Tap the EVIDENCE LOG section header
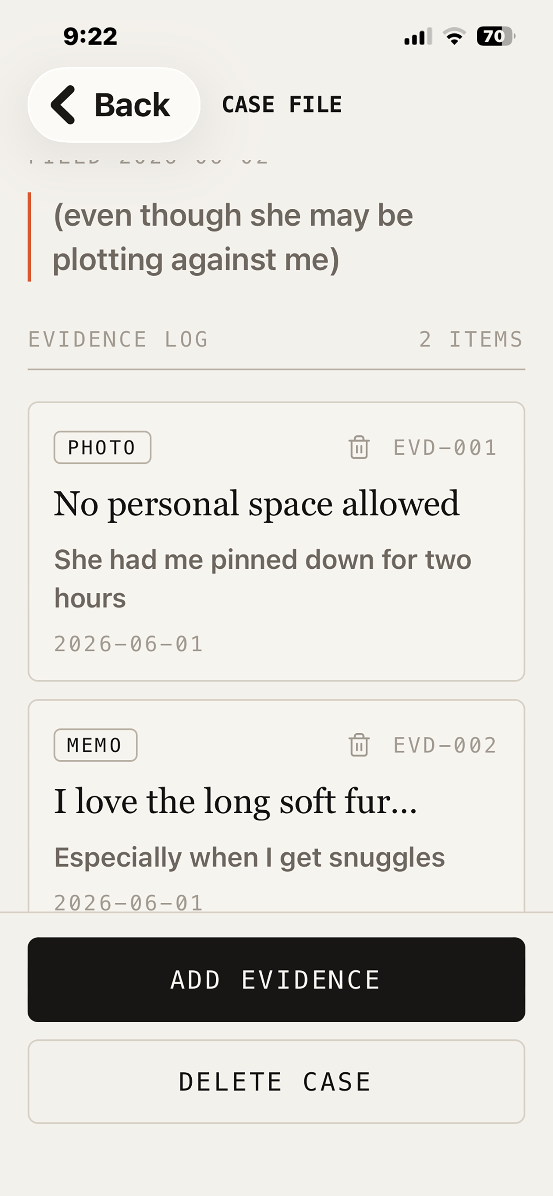This screenshot has height=1196, width=553. pos(118,339)
